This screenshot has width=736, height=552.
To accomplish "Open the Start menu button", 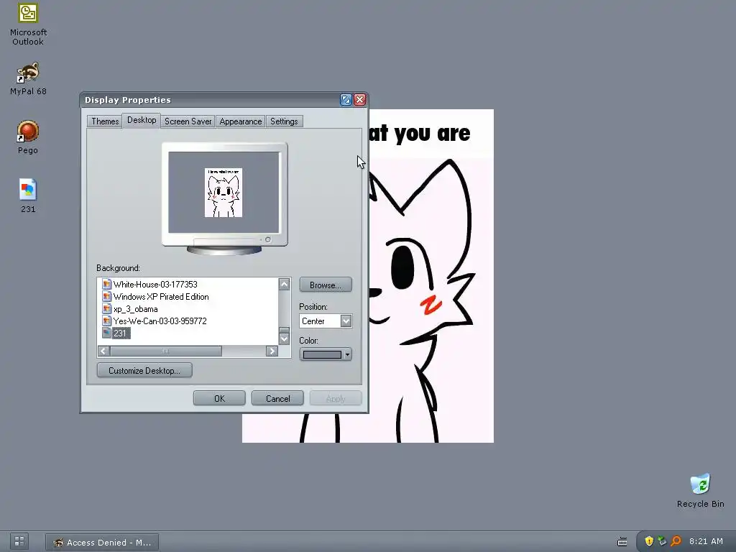I will coord(19,541).
